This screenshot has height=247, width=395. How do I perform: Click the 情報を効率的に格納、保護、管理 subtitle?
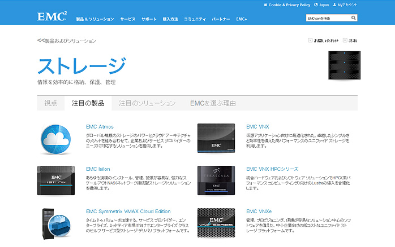click(x=76, y=82)
